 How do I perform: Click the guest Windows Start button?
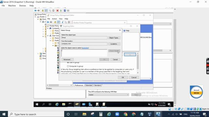pos(37,104)
